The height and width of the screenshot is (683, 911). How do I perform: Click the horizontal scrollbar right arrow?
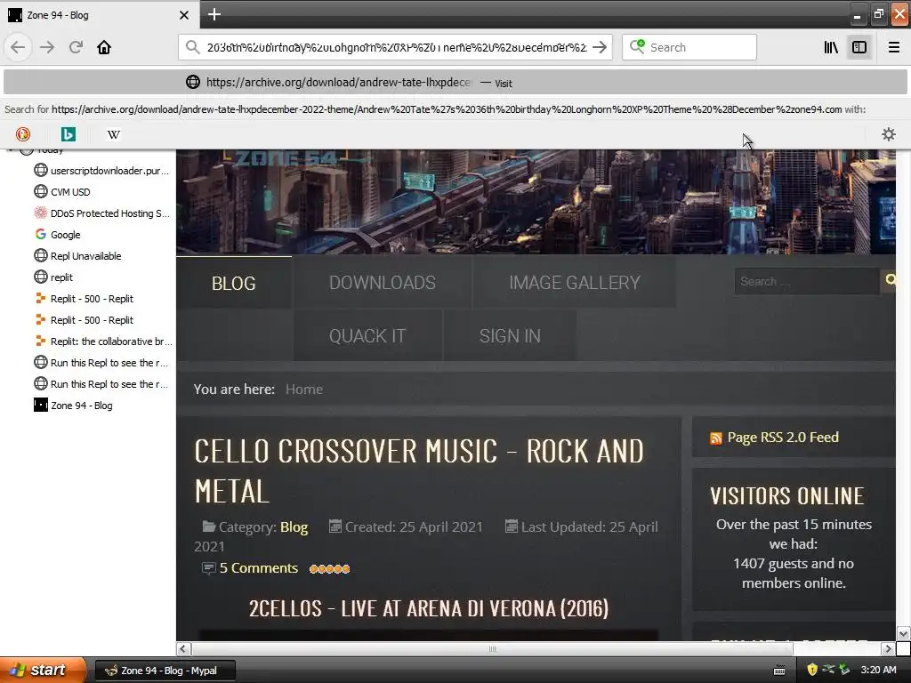[889, 648]
